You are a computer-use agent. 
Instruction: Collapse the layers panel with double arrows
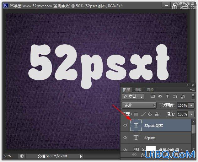click(188, 85)
